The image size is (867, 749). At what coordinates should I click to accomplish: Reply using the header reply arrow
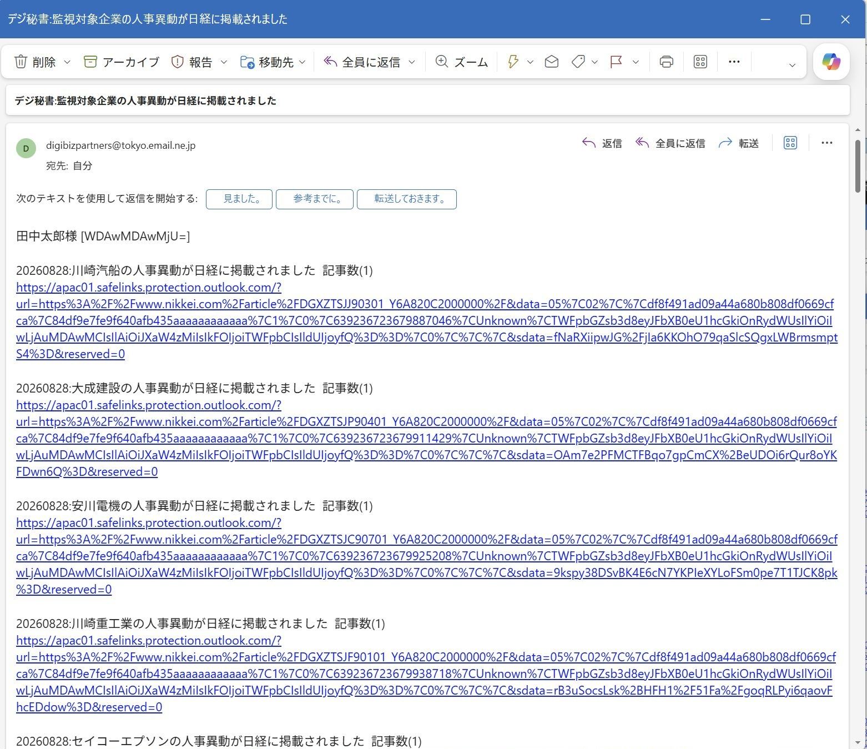pyautogui.click(x=602, y=143)
